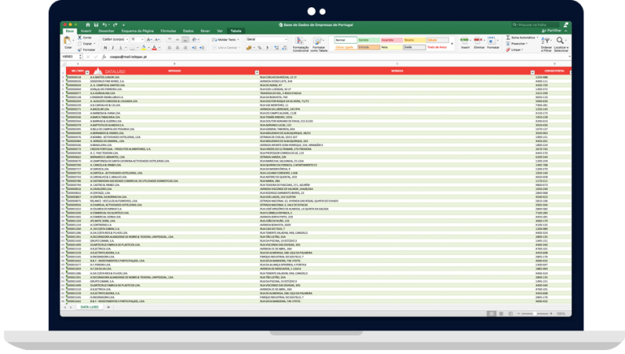Apply percent style format
Image resolution: width=625 pixels, height=354 pixels.
pyautogui.click(x=260, y=48)
